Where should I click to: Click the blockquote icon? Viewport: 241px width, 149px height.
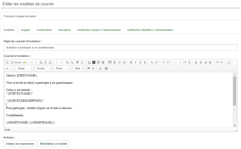pyautogui.click(x=184, y=62)
